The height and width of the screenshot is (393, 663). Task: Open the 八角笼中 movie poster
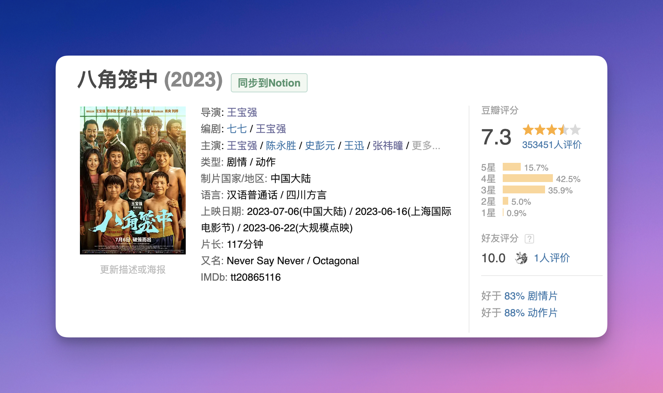133,180
